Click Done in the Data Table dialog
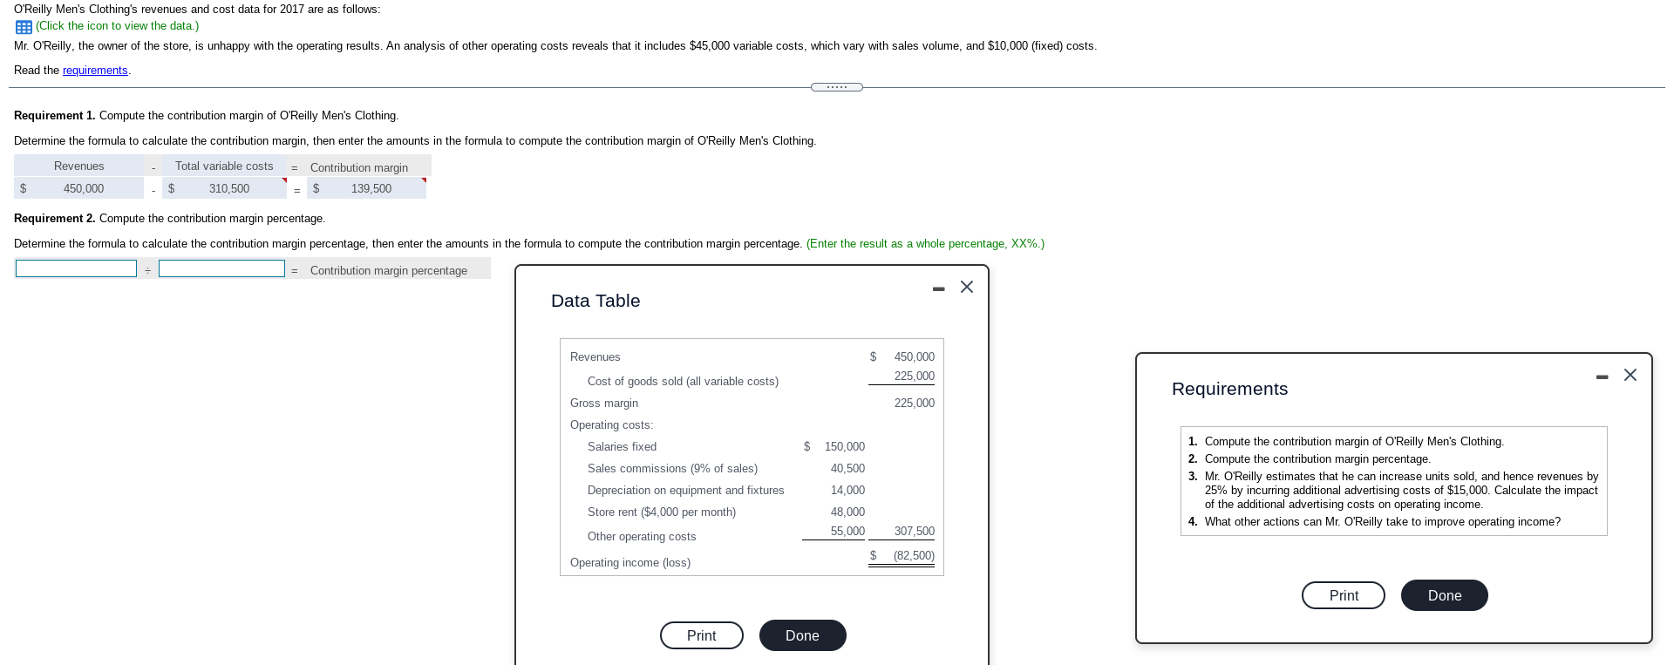 pyautogui.click(x=801, y=635)
